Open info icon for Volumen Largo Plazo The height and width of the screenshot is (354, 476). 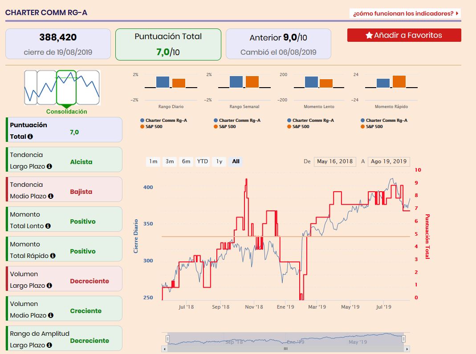point(49,286)
